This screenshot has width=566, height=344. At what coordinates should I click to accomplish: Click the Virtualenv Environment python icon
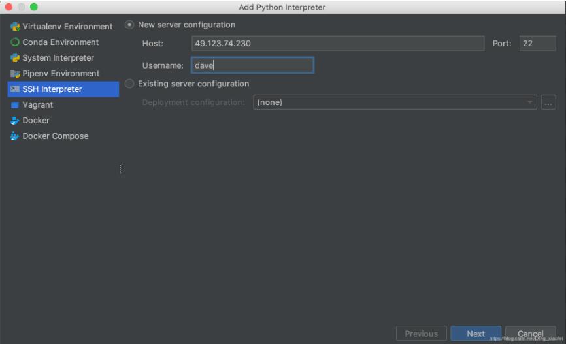tap(15, 27)
